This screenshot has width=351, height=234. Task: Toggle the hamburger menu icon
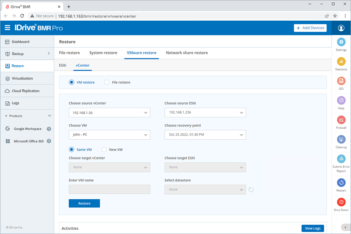pos(7,28)
